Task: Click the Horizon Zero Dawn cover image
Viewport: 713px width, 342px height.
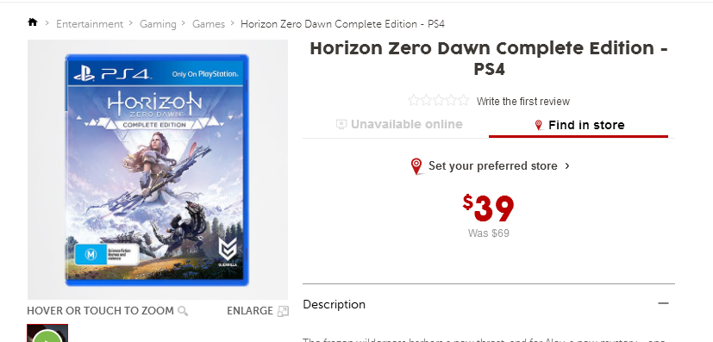Action: (157, 170)
